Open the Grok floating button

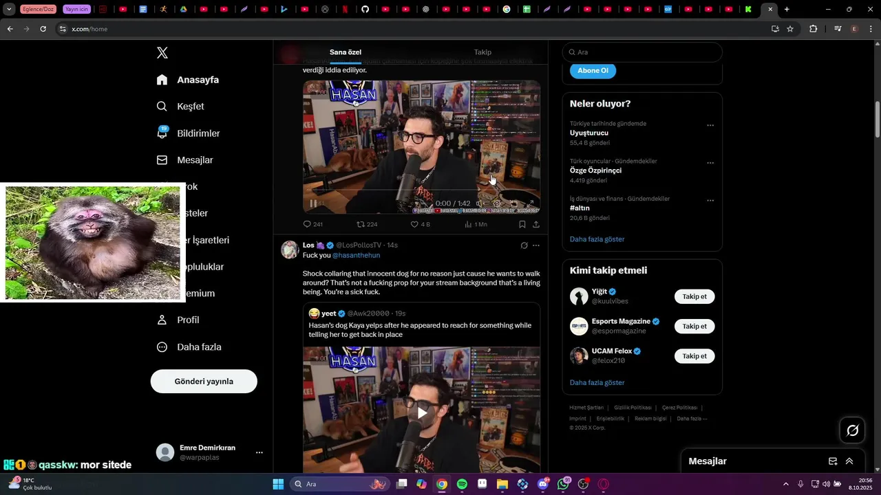[853, 430]
